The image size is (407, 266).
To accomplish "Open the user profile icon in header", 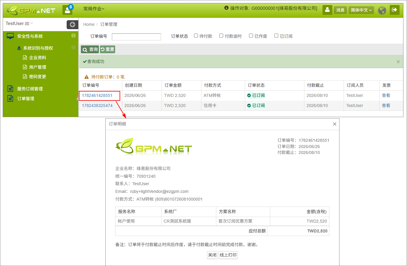I will pos(327,10).
